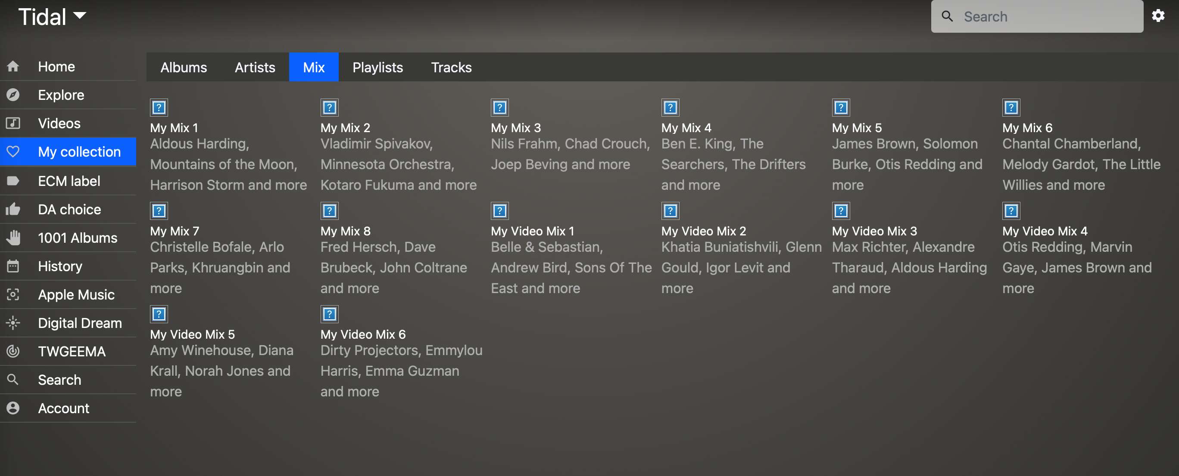Open the My Video Mix 3 thumbnail
Viewport: 1179px width, 476px height.
(841, 211)
